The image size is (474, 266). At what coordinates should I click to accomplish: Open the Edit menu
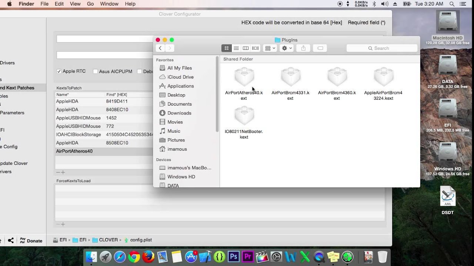coord(59,4)
